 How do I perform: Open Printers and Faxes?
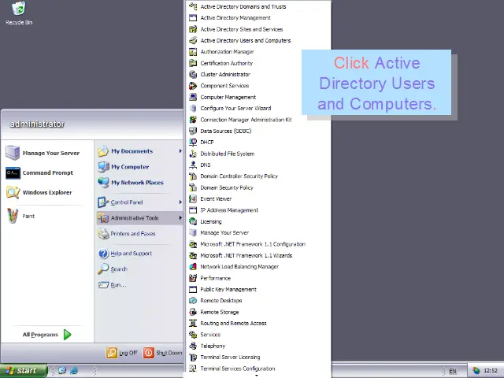(139, 234)
